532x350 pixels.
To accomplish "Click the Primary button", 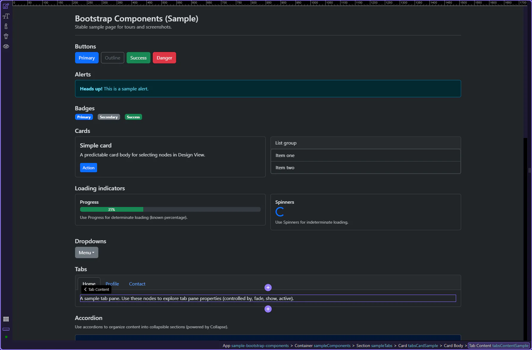I will tap(87, 58).
